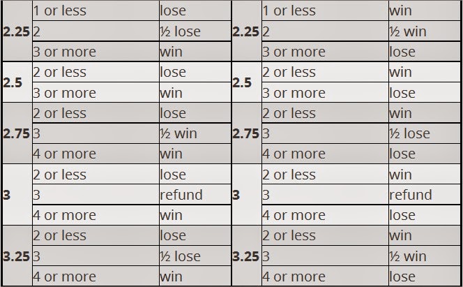Click the 2.75 line label in left table
The height and width of the screenshot is (287, 463).
[16, 133]
